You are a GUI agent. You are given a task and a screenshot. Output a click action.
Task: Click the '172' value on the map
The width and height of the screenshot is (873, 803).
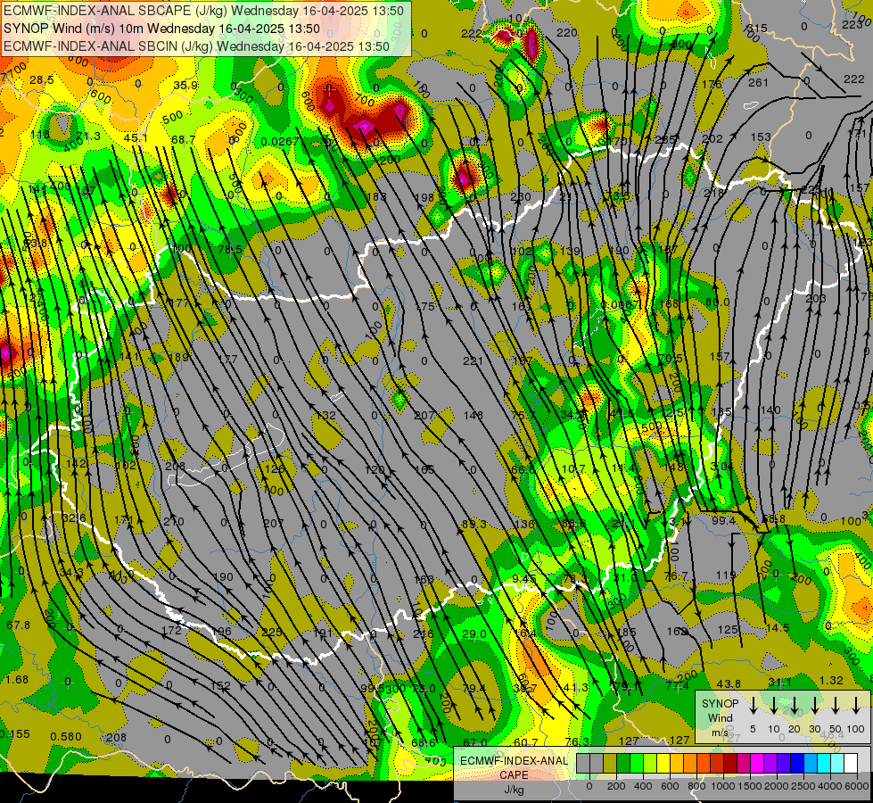[x=171, y=630]
